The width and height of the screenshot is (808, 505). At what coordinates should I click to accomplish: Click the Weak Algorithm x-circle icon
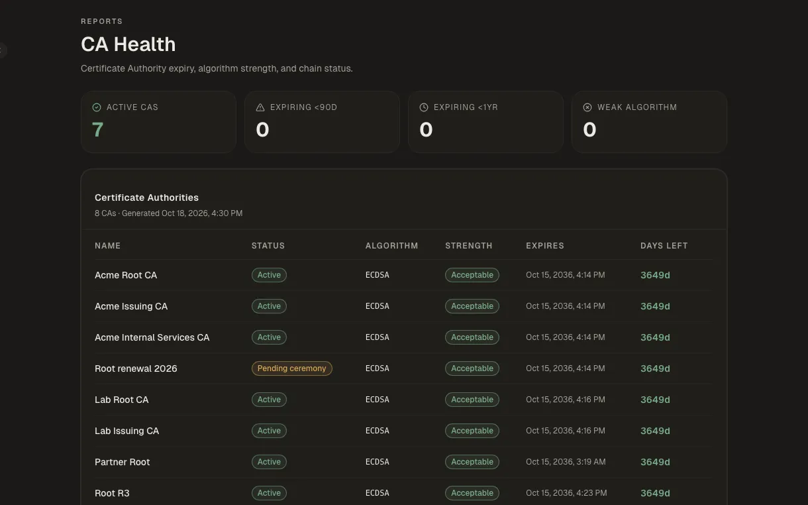pos(587,107)
